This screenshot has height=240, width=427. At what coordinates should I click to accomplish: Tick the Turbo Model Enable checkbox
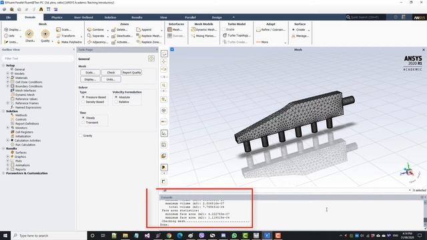pos(224,29)
